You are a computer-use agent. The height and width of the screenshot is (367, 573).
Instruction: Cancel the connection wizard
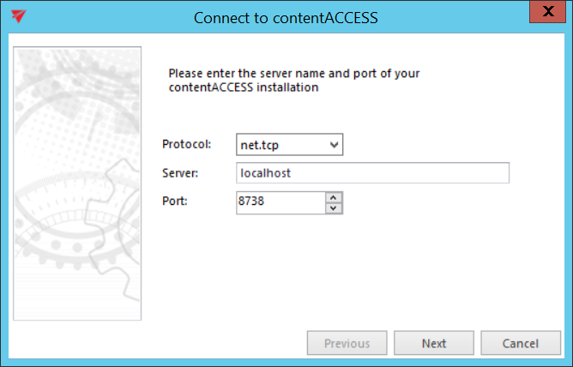click(520, 344)
